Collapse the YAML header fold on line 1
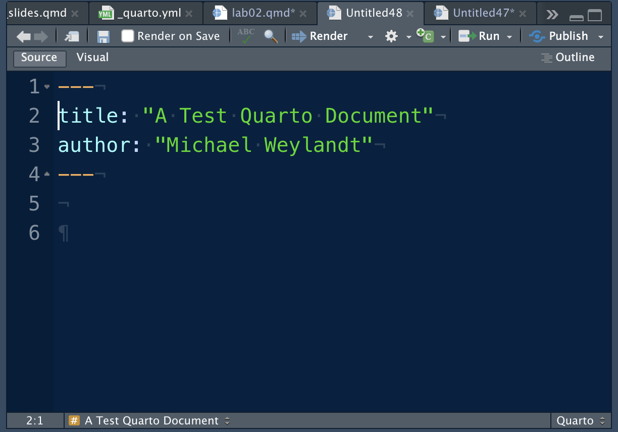 47,87
